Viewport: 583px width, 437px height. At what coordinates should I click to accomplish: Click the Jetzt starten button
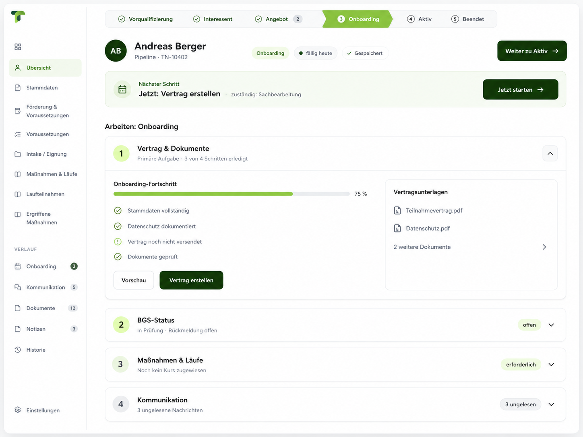[x=521, y=89]
